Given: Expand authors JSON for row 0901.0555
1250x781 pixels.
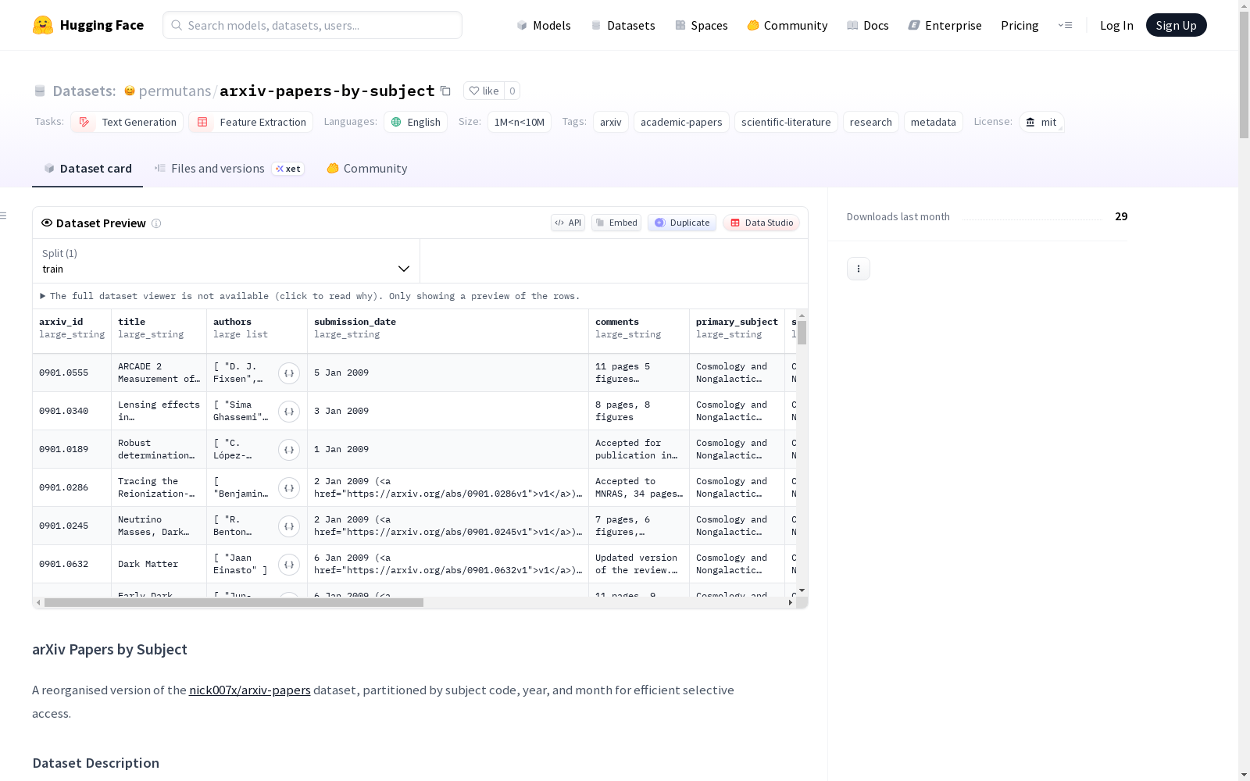Looking at the screenshot, I should [289, 373].
